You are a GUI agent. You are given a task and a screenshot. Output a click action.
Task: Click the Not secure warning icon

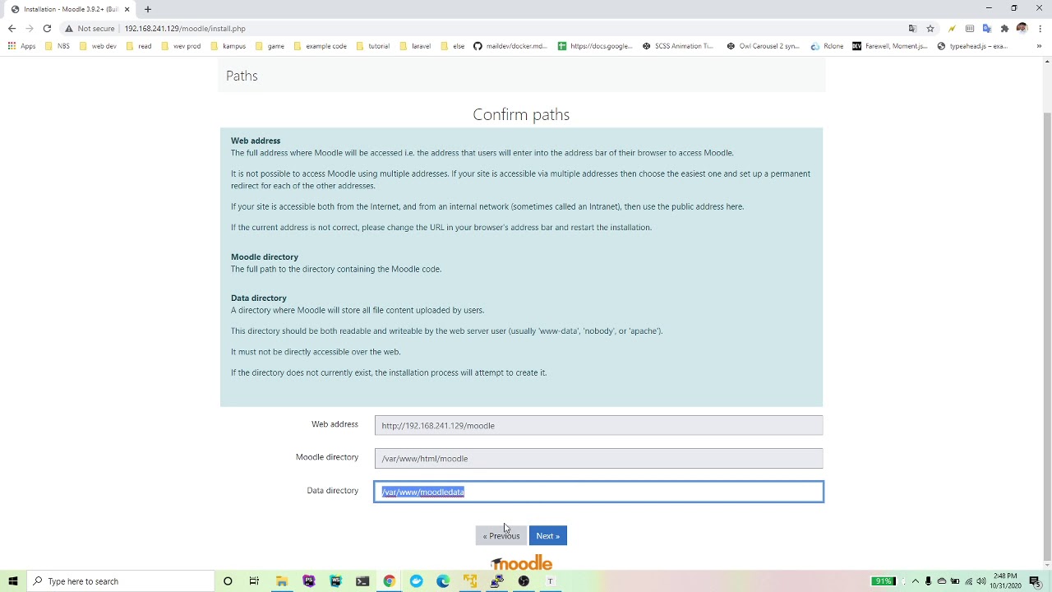(x=69, y=28)
